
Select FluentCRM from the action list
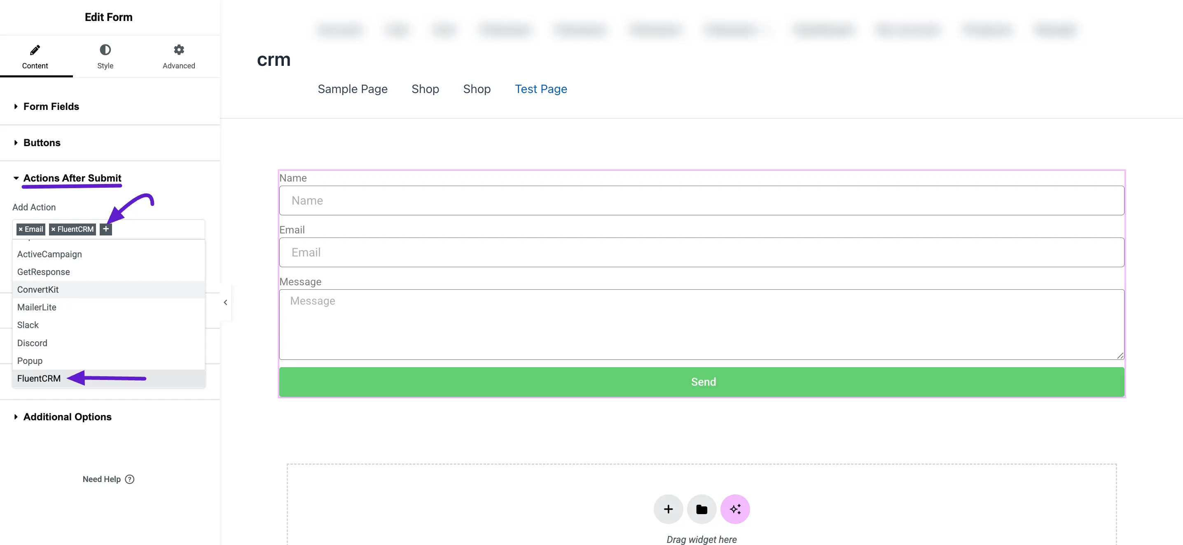click(108, 378)
